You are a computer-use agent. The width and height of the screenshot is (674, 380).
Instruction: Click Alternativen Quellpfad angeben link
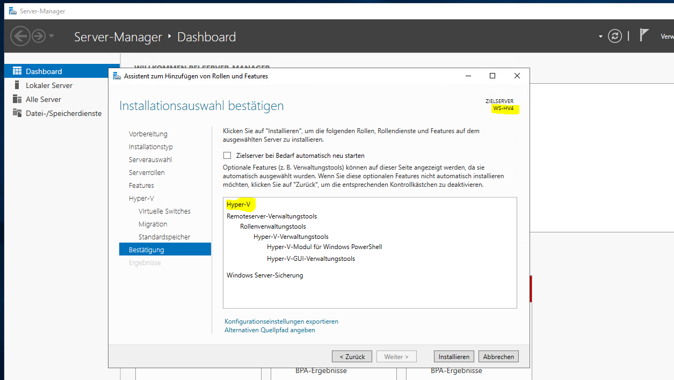click(270, 330)
